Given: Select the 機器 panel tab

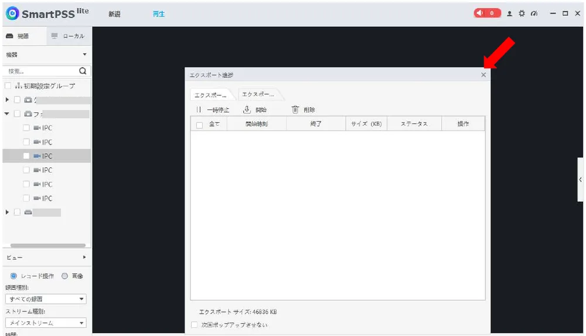Looking at the screenshot, I should (24, 36).
